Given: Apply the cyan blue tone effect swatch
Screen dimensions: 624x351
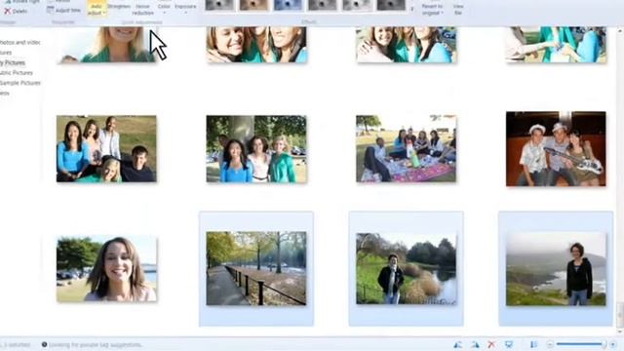Looking at the screenshot, I should pyautogui.click(x=289, y=5).
